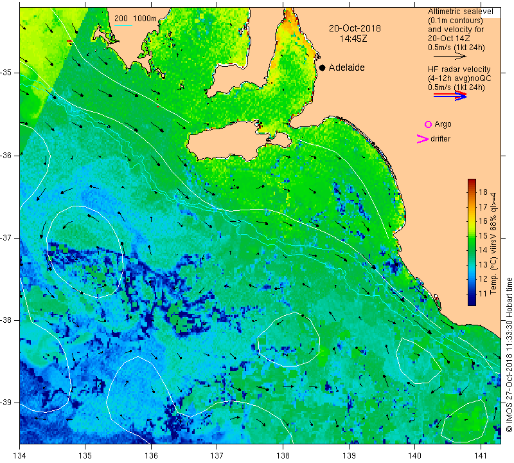Click the '200 1000m' depth contour label
The image size is (514, 463).
point(136,19)
